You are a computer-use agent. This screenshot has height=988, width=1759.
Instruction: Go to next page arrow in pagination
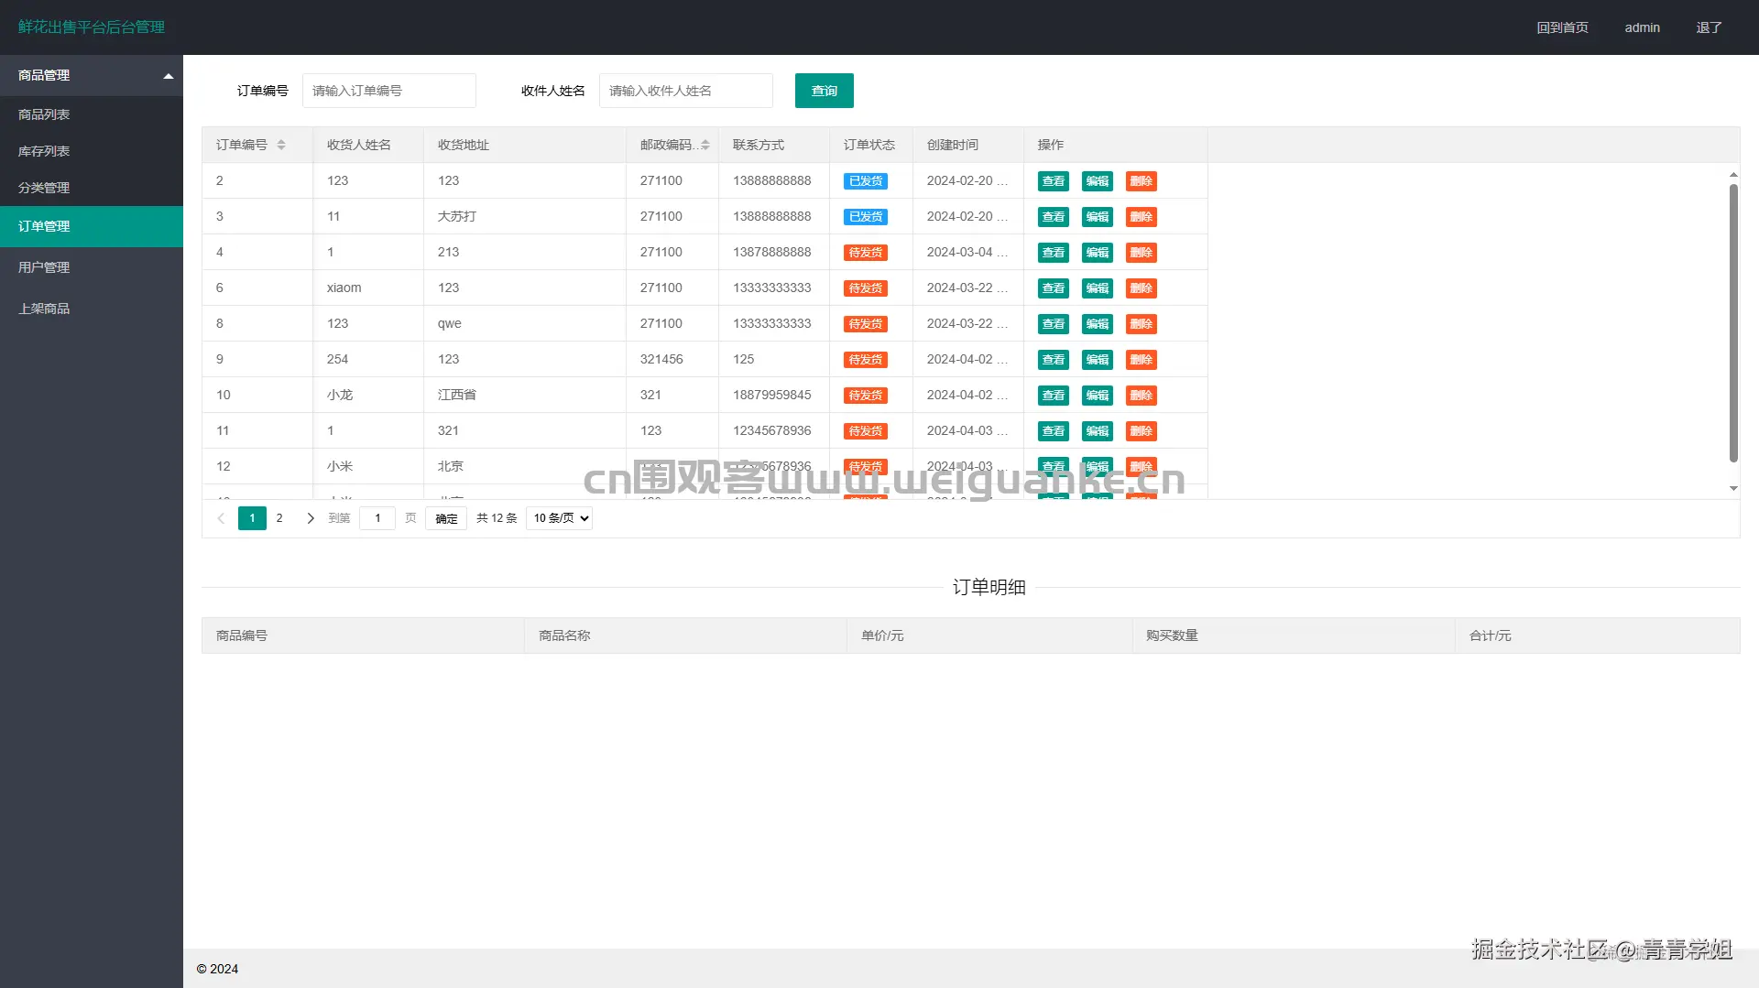(311, 518)
